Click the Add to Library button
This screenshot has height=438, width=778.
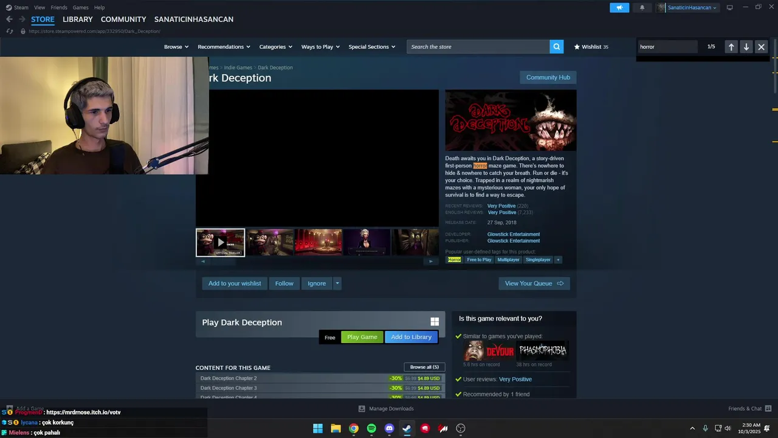coord(411,337)
